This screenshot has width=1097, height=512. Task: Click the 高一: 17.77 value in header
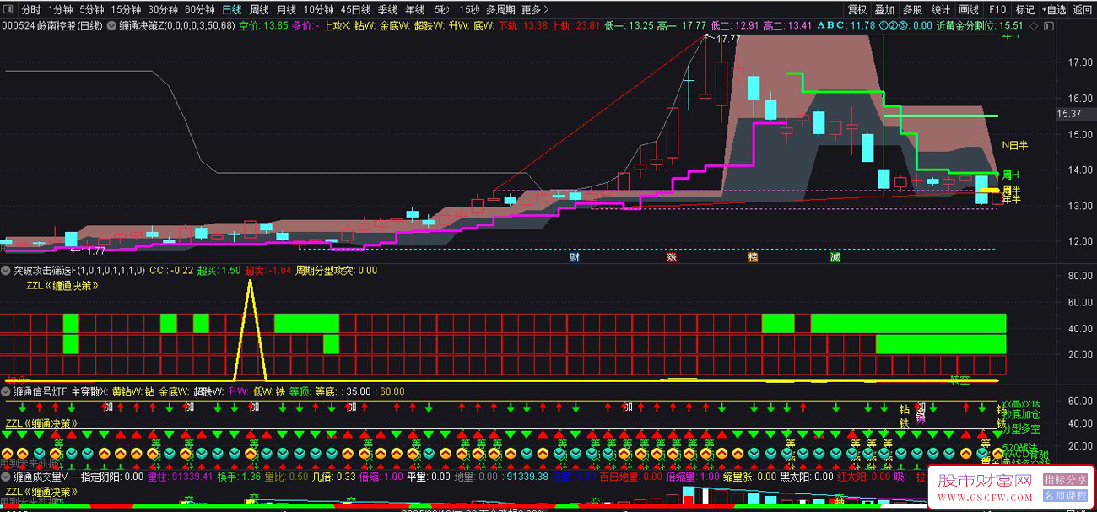pyautogui.click(x=682, y=25)
